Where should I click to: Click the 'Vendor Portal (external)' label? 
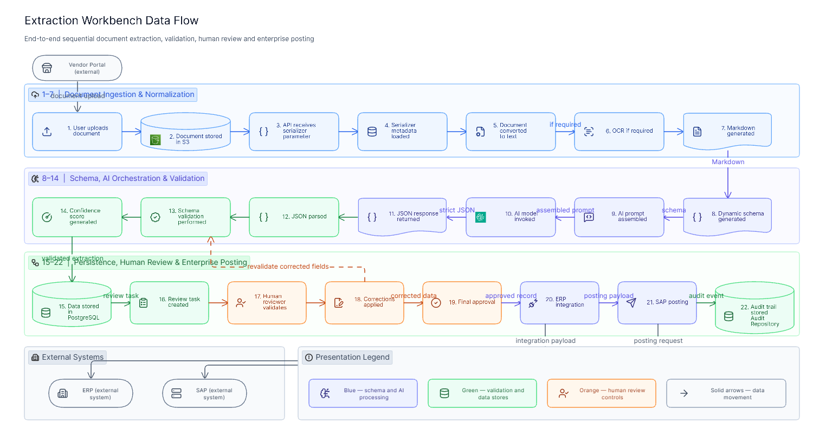87,68
